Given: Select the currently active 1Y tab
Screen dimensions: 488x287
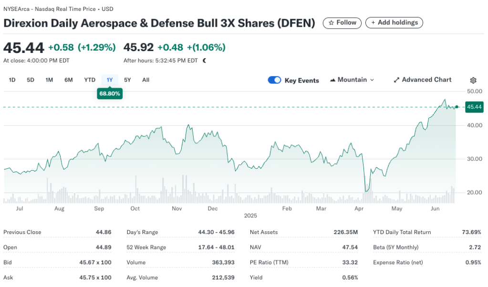Looking at the screenshot, I should (109, 80).
